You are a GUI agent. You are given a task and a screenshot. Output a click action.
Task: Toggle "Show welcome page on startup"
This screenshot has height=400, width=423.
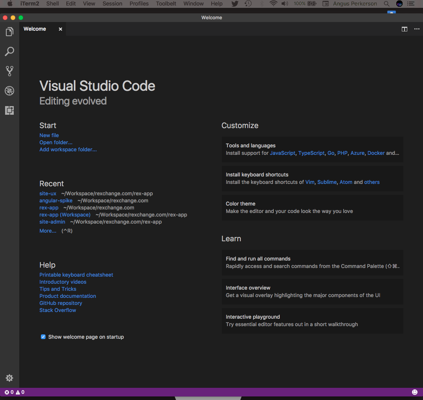click(43, 337)
